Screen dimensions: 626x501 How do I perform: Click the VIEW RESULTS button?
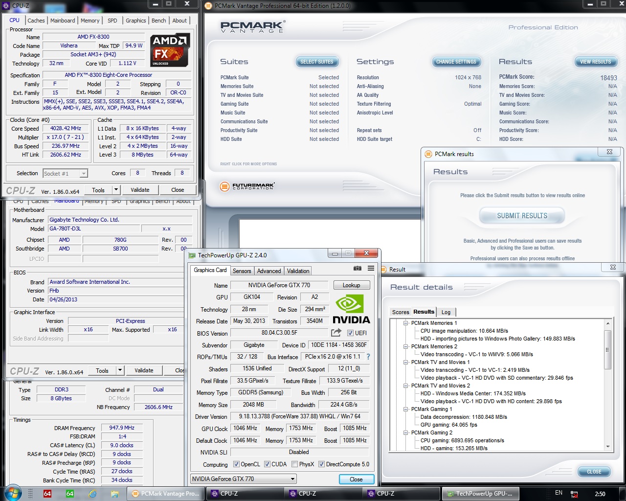pos(595,62)
